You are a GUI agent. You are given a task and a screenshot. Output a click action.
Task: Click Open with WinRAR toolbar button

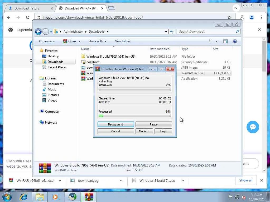click(x=70, y=41)
